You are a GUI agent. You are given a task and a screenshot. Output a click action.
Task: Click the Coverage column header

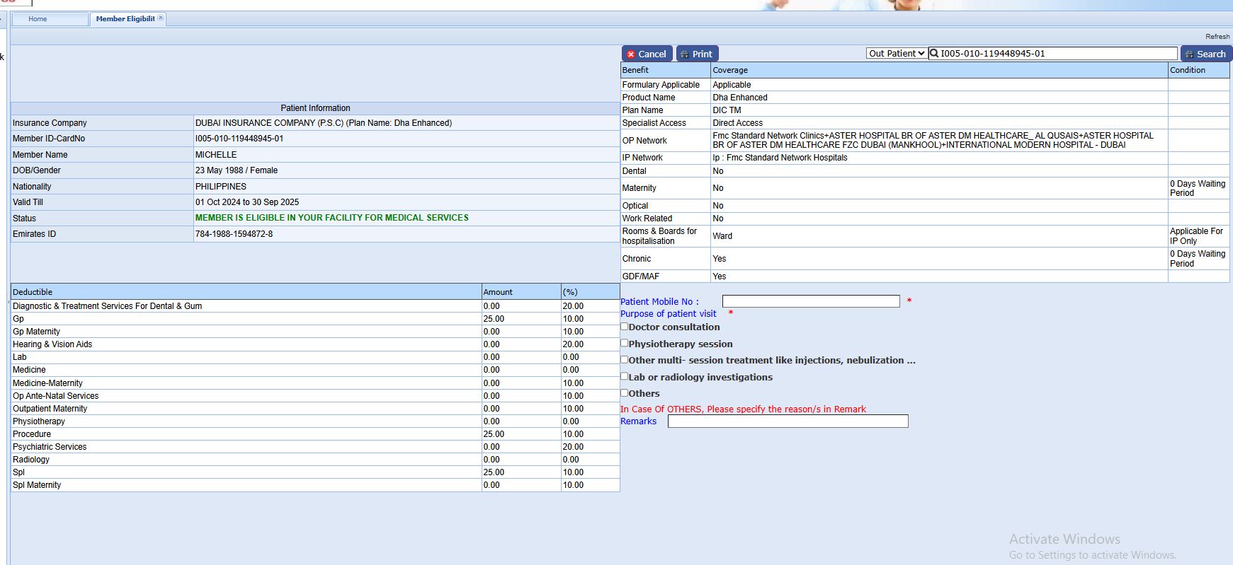(x=730, y=70)
